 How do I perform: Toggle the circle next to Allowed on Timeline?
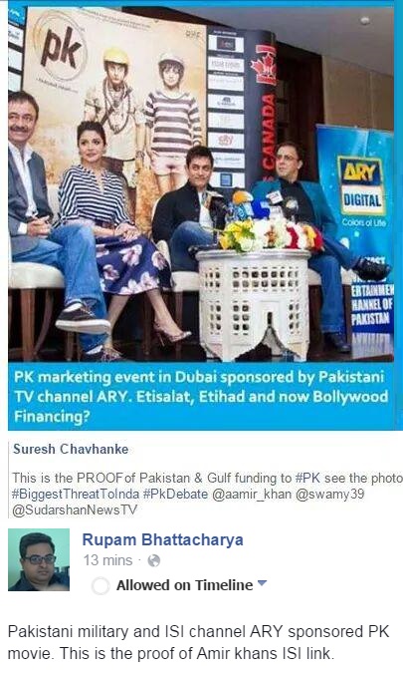[x=101, y=586]
